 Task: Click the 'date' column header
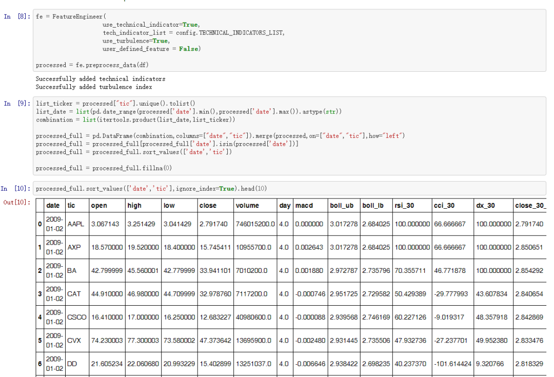click(x=52, y=206)
